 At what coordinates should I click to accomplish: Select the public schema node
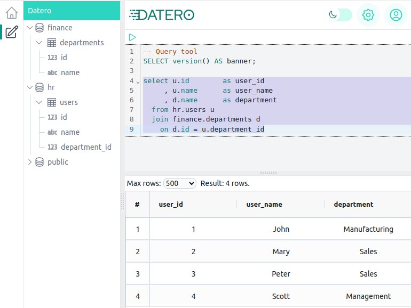tap(58, 162)
